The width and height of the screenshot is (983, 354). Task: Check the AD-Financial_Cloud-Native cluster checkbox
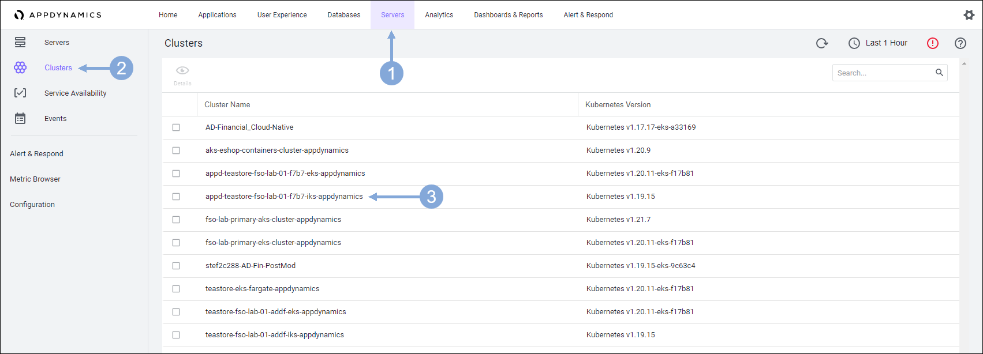(176, 127)
